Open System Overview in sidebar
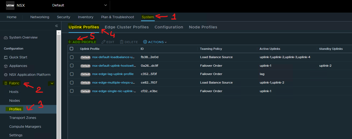The height and width of the screenshot is (139, 352). (x=23, y=37)
